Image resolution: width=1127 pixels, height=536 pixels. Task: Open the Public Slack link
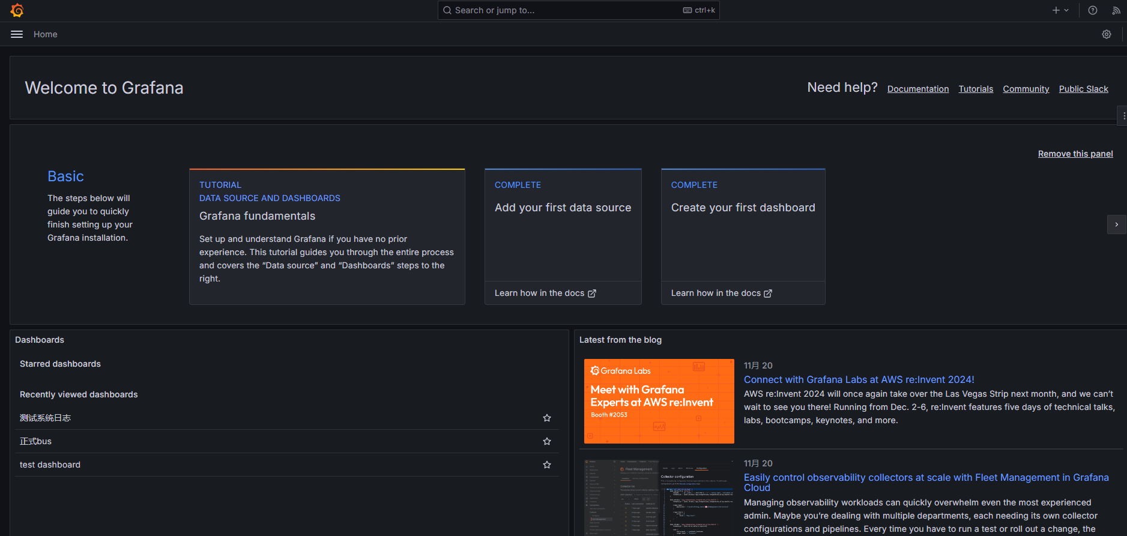coord(1084,89)
